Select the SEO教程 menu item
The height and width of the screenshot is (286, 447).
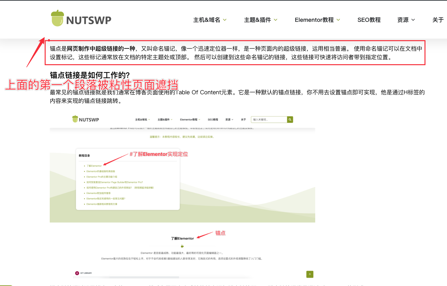tap(369, 20)
